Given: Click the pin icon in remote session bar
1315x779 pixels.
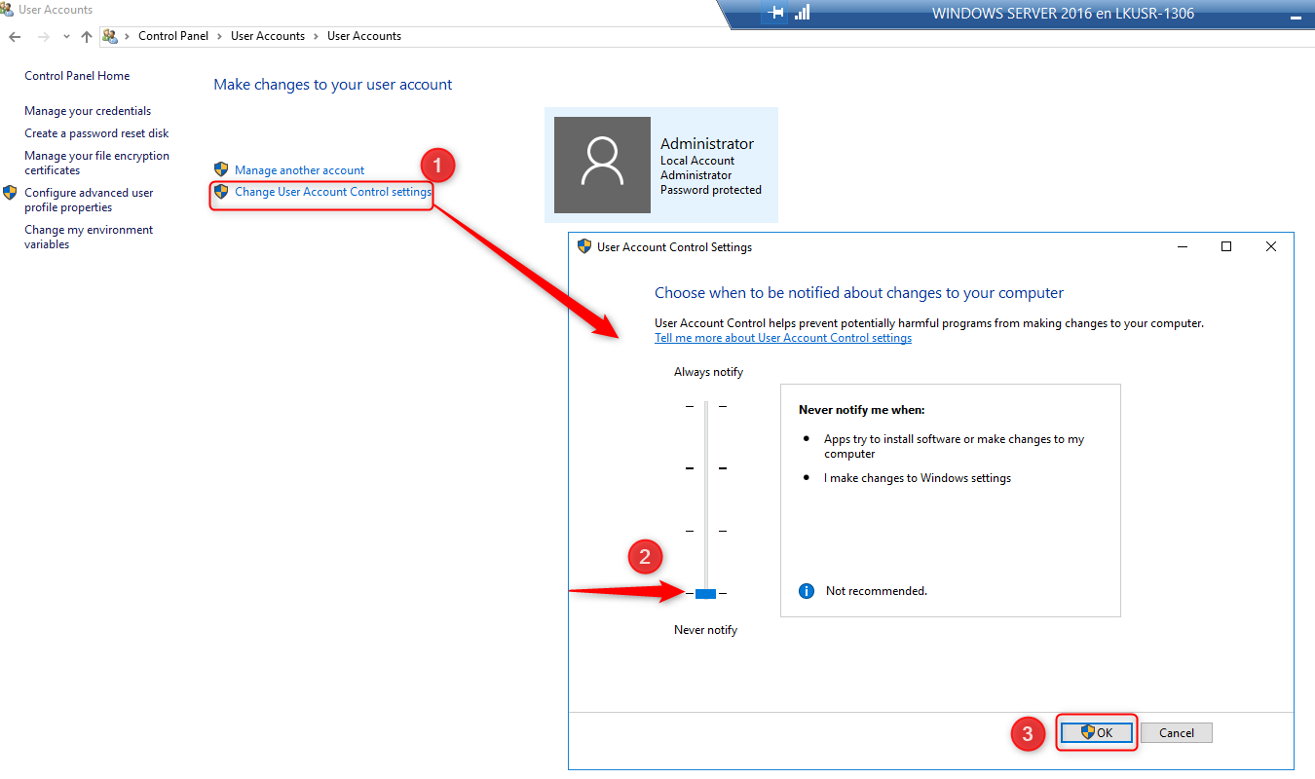Looking at the screenshot, I should (x=775, y=13).
